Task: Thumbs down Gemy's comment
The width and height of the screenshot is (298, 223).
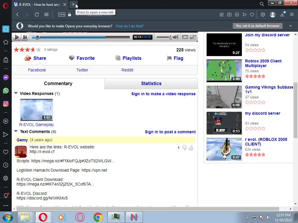Action: 184,148
